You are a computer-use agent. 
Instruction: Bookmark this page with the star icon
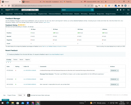coord(92,6)
